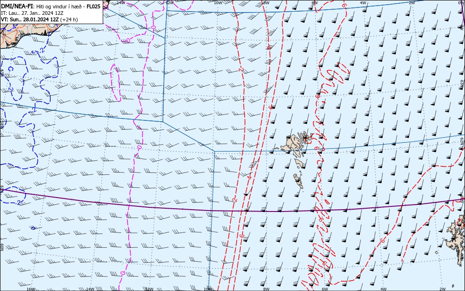
Task: Click the '10W' longitude label along the top edge
Action: (218, 2)
